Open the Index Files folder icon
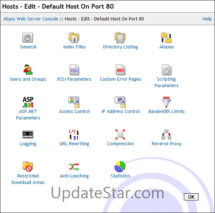This screenshot has width=215, height=213. pyautogui.click(x=74, y=38)
